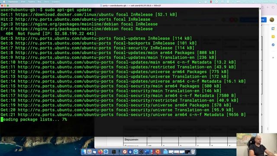Switch to the Terminal app in dock
The width and height of the screenshot is (277, 156).
pos(114,152)
